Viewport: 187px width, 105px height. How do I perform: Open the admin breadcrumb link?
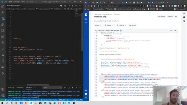pyautogui.click(x=108, y=31)
